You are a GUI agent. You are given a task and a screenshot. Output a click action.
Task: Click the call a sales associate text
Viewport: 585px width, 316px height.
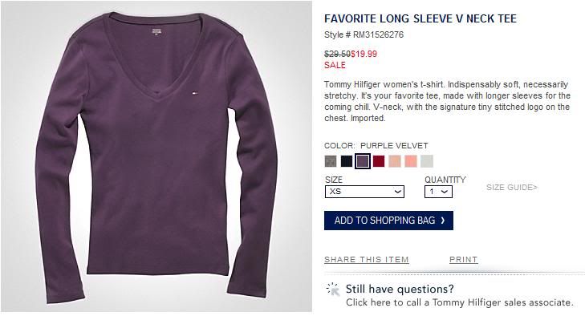coord(459,302)
